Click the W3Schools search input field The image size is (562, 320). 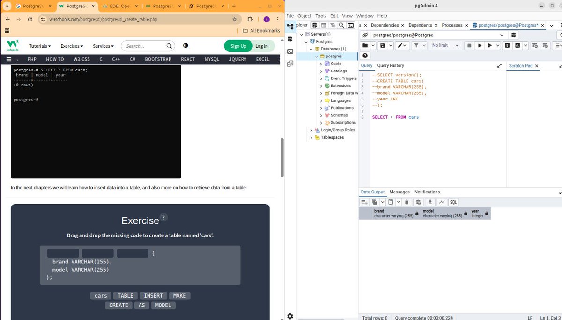[148, 46]
